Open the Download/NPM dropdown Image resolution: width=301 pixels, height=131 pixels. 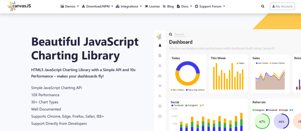click(97, 6)
